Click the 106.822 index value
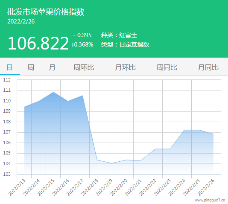The image size is (228, 204). [x=38, y=43]
